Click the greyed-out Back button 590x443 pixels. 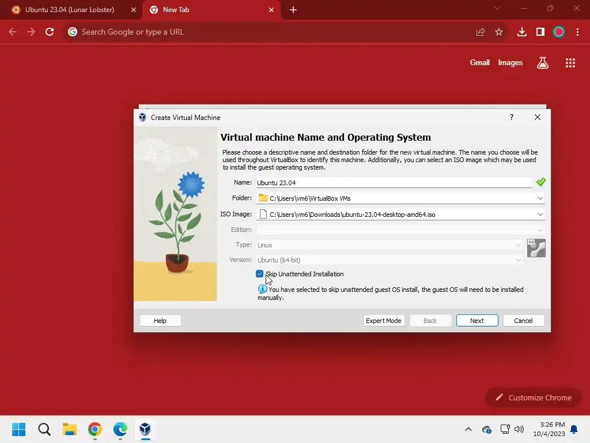pyautogui.click(x=430, y=321)
